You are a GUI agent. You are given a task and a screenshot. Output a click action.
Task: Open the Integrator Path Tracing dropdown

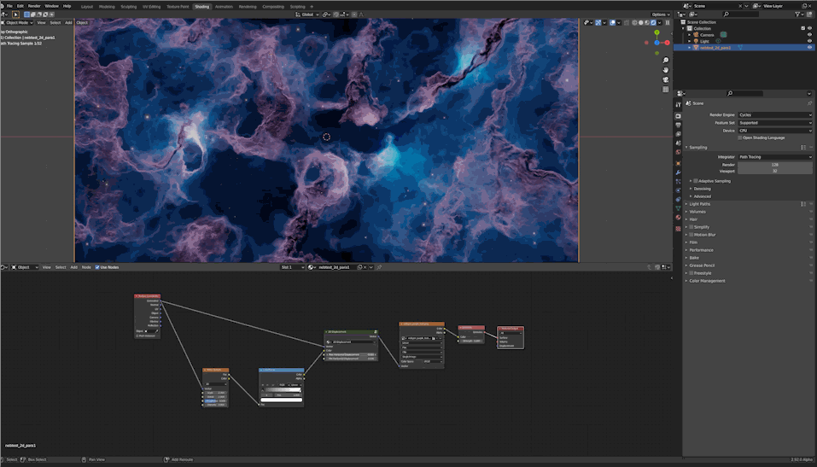(775, 156)
